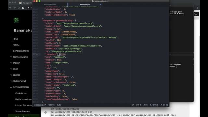Click the "manifestHash" line

click(73, 46)
